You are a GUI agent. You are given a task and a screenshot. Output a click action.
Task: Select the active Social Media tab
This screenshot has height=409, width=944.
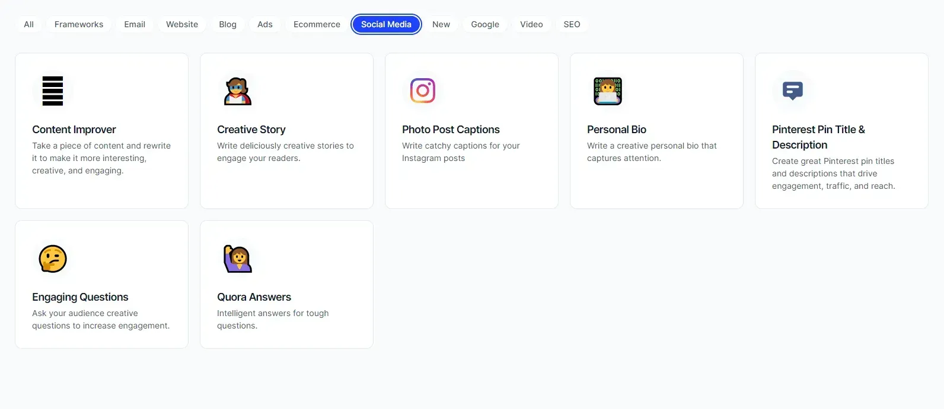coord(386,24)
